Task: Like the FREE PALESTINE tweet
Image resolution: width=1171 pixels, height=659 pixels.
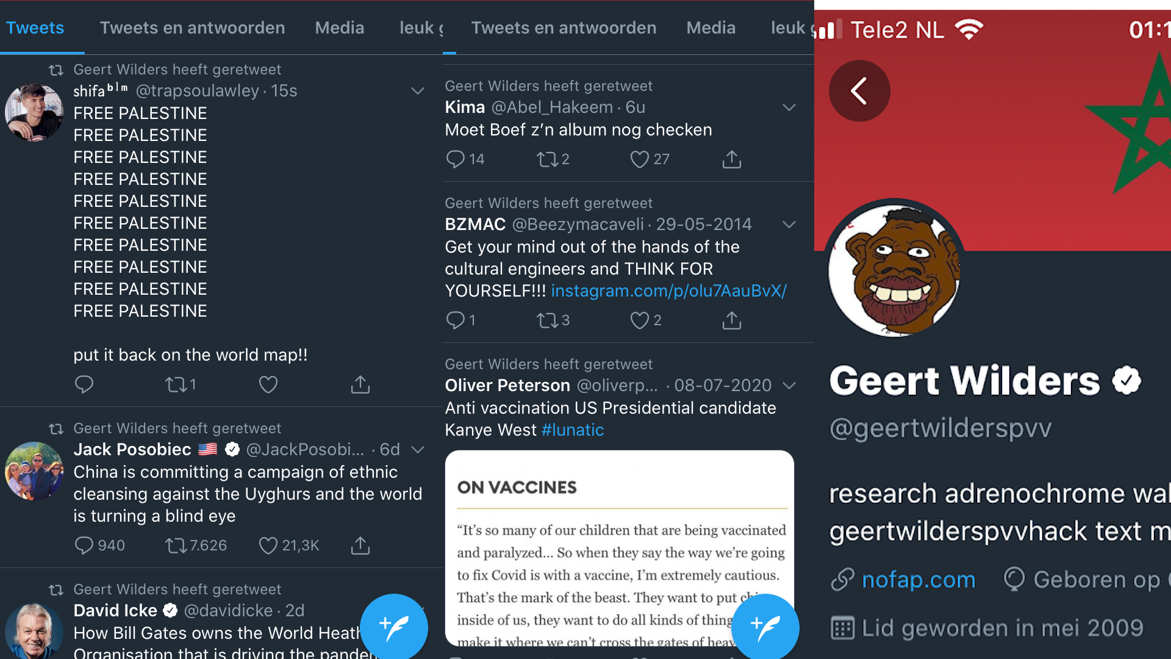Action: (x=268, y=384)
